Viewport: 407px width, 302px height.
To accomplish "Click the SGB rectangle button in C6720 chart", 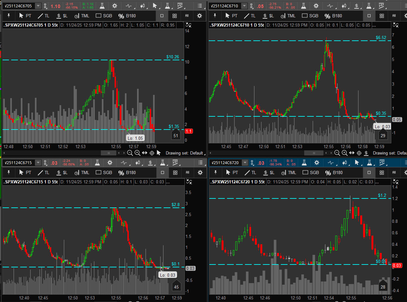I will click(311, 172).
